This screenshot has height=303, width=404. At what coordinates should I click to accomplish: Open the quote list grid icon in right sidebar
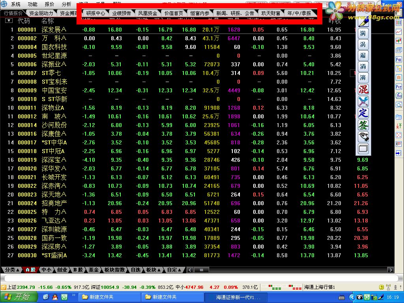pos(398,22)
